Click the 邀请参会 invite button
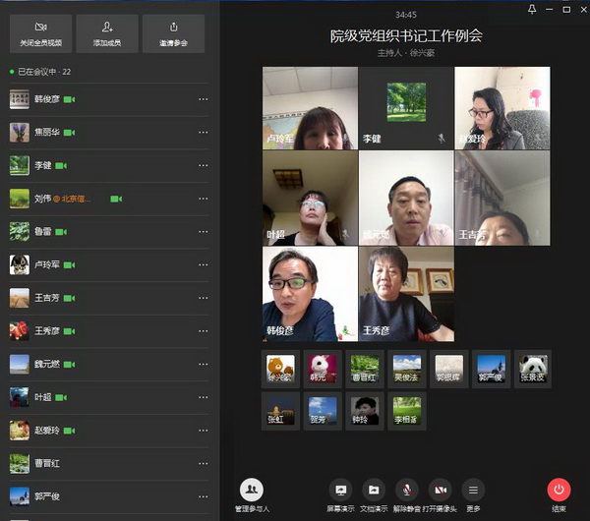The image size is (590, 521). click(x=173, y=33)
